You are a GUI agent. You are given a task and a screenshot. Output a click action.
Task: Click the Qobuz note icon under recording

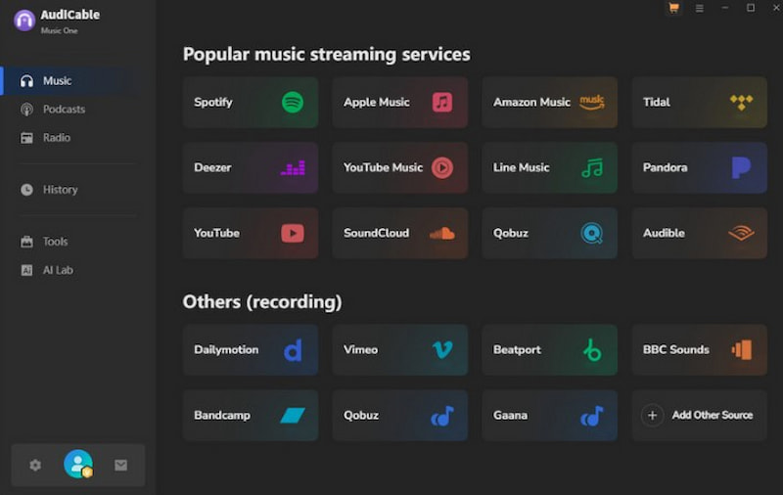coord(442,416)
